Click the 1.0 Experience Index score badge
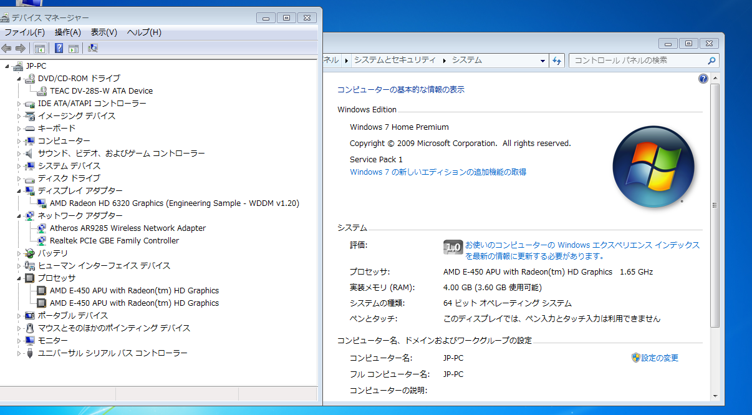The image size is (752, 415). click(453, 247)
